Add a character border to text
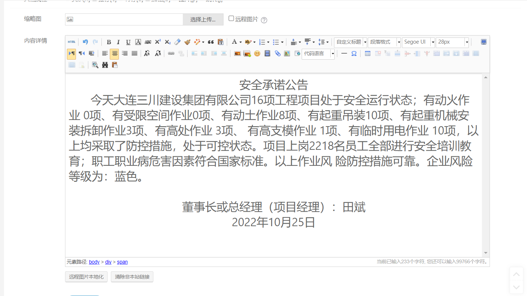The image size is (527, 296). pyautogui.click(x=138, y=42)
